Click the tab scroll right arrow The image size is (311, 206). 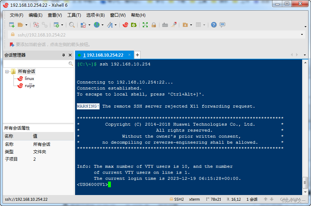pyautogui.click(x=297, y=55)
